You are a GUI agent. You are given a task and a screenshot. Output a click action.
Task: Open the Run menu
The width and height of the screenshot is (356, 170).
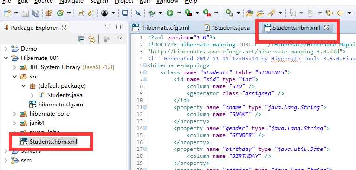145,1
